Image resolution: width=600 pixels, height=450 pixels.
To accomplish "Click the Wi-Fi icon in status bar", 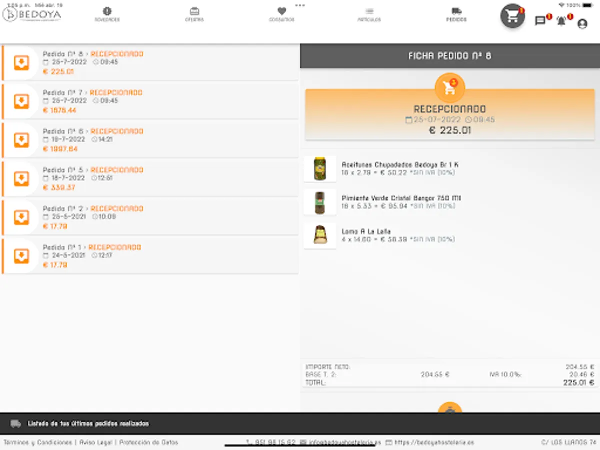I will click(x=562, y=5).
